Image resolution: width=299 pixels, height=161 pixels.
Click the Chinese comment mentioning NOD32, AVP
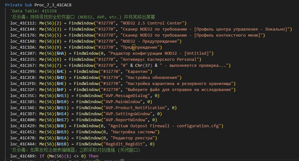tap(83, 17)
